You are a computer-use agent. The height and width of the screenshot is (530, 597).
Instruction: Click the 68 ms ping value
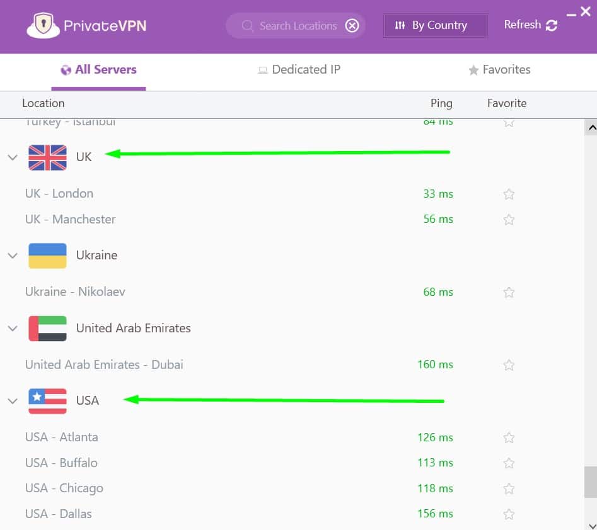pos(438,292)
